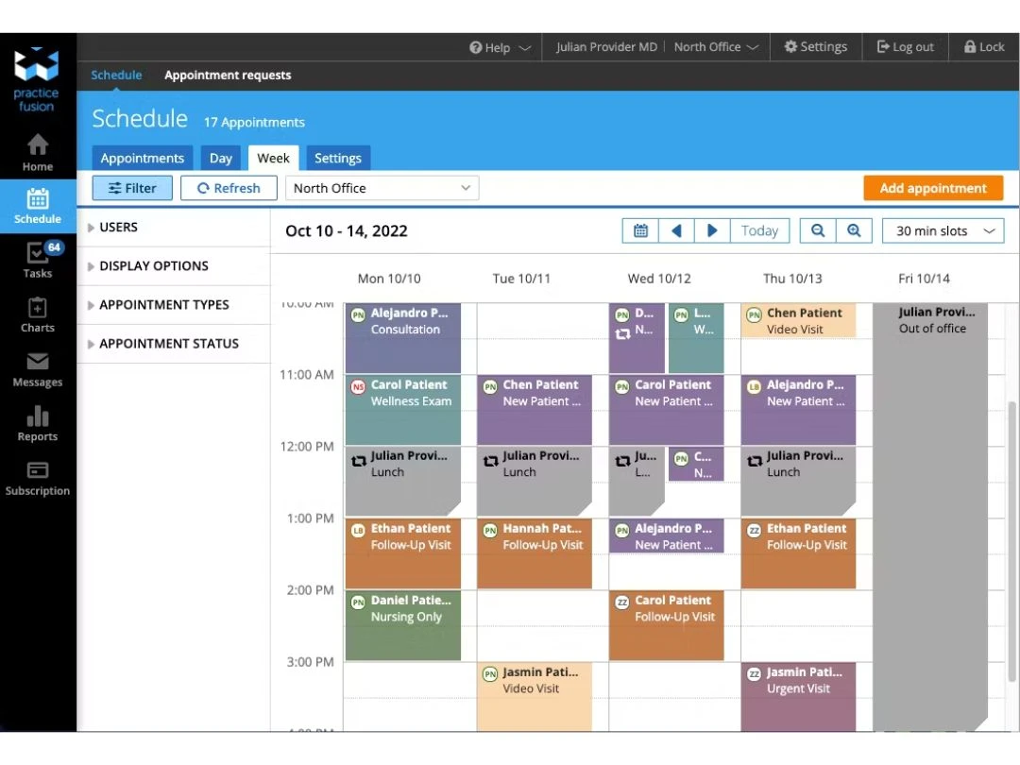Open the calendar date picker icon
The width and height of the screenshot is (1020, 765).
point(640,231)
